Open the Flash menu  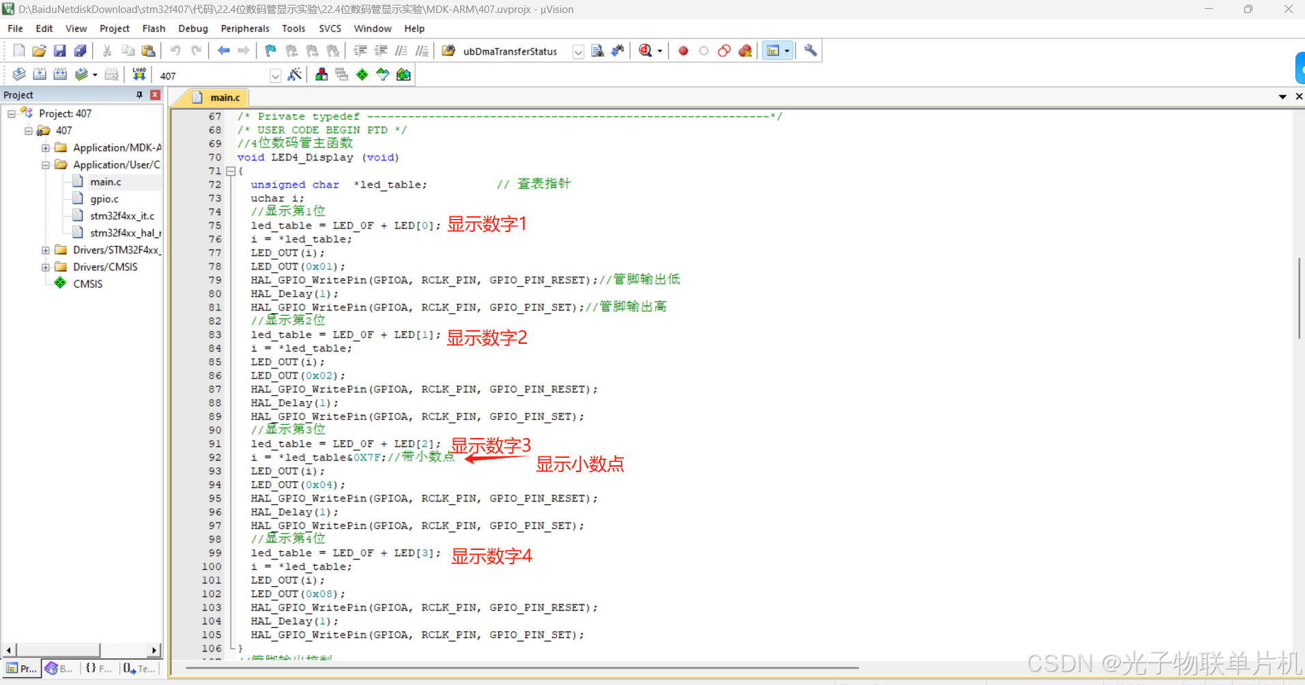pyautogui.click(x=154, y=29)
